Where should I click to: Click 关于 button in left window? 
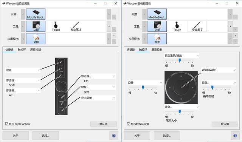pos(16,136)
